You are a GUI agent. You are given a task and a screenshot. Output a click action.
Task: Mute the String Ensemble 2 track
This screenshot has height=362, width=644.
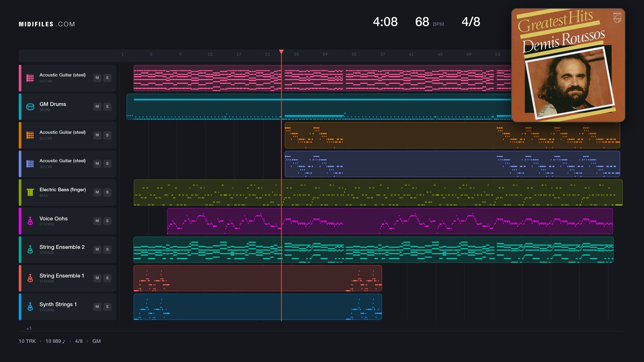[97, 249]
